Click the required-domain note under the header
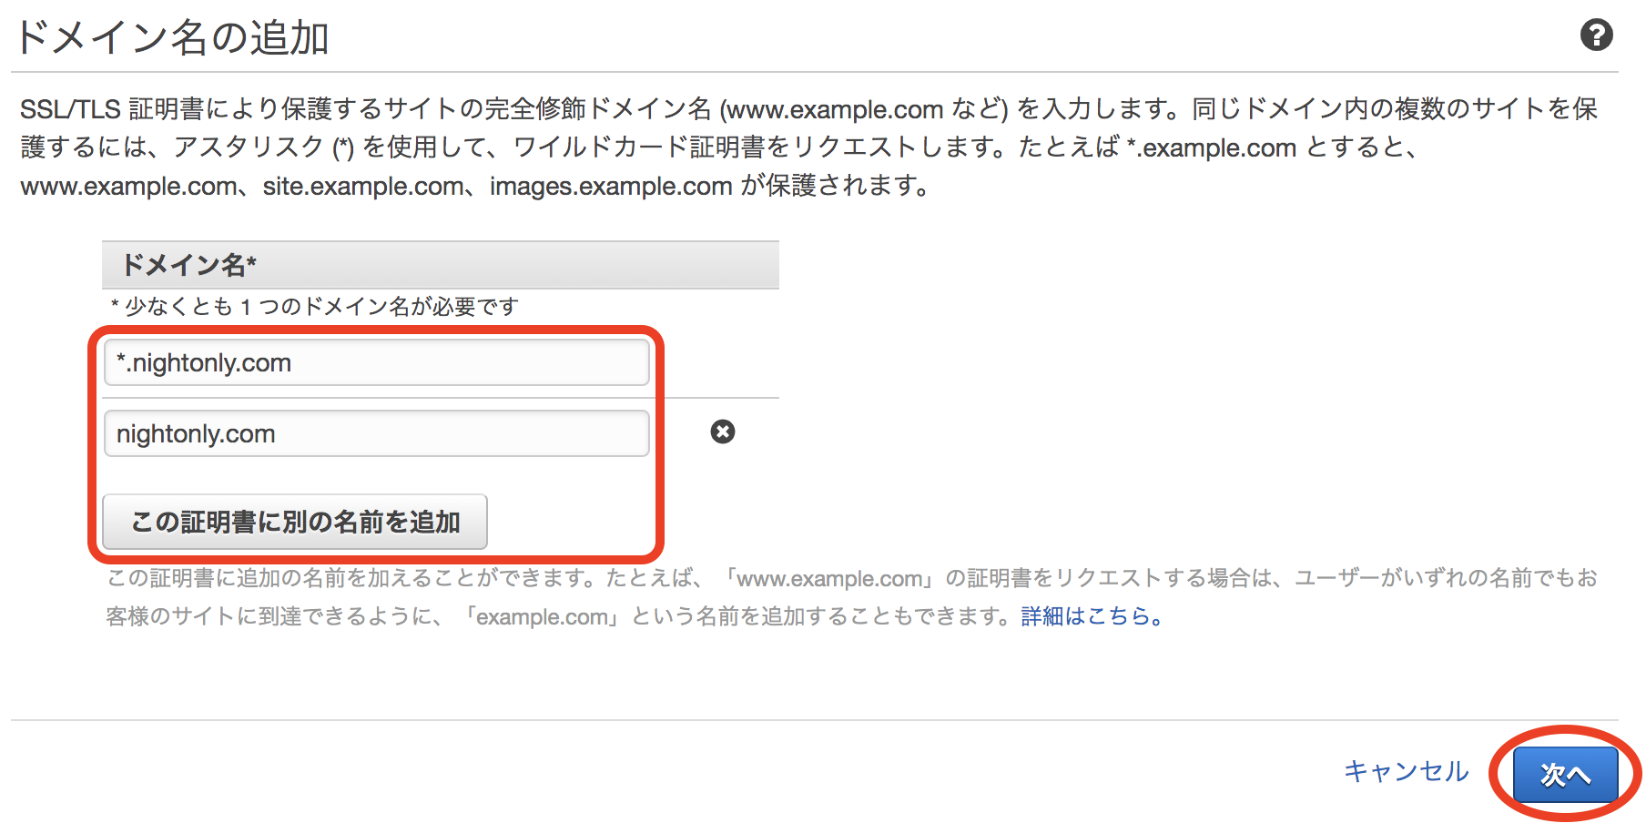The height and width of the screenshot is (823, 1646). click(x=313, y=307)
